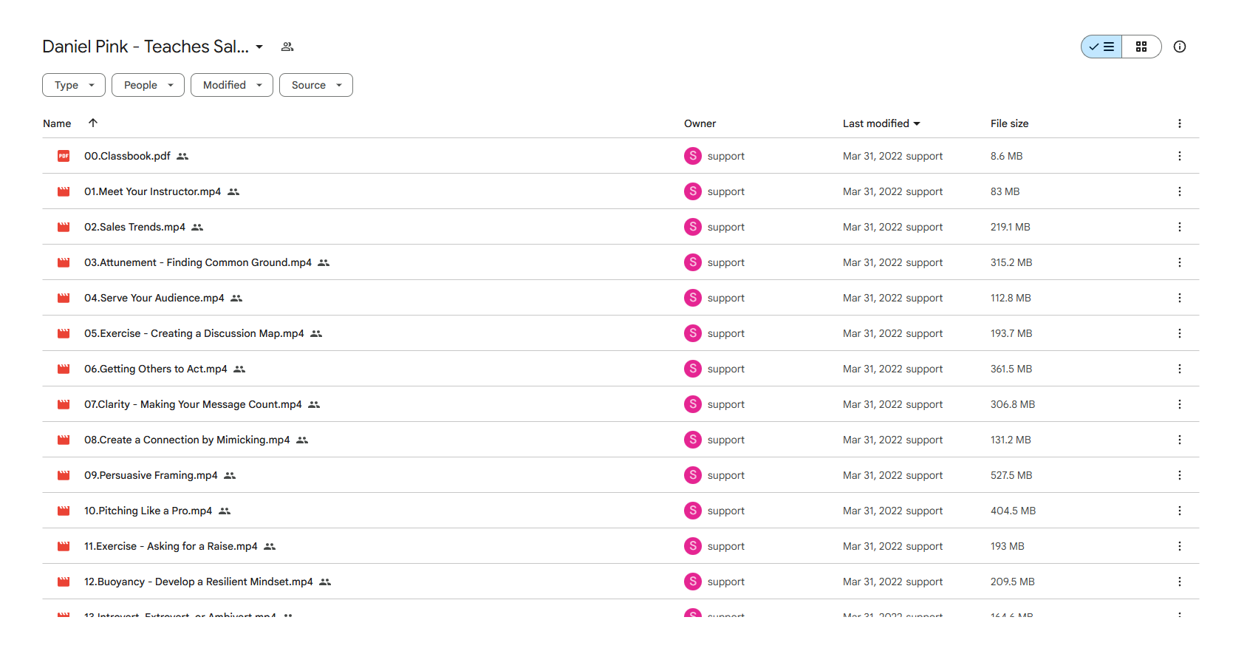The height and width of the screenshot is (668, 1247).
Task: Open 10.Pitching Like a Pro.mp4
Action: pos(148,511)
